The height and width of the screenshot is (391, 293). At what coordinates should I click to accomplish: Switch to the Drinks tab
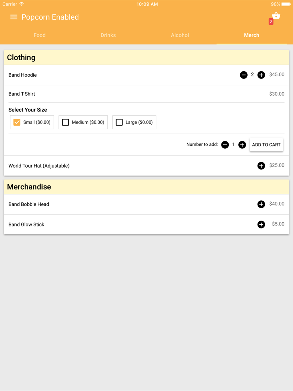tap(108, 35)
